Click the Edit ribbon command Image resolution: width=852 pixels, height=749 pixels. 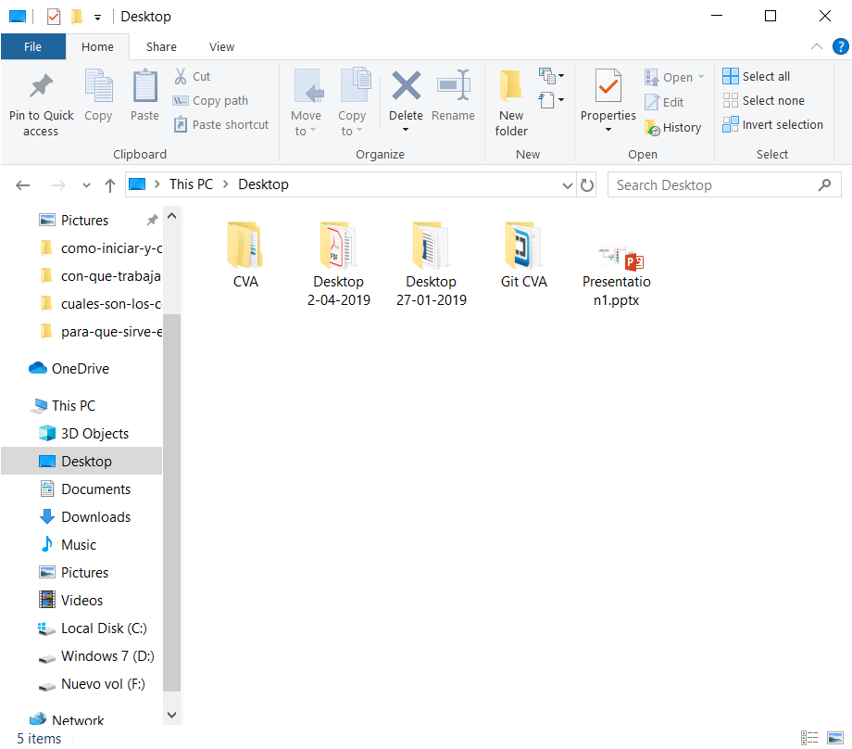coord(664,102)
